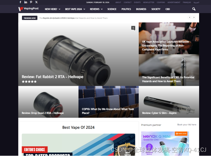Open the CBD menu item
Screen dimensions: 211x156
(167, 9)
